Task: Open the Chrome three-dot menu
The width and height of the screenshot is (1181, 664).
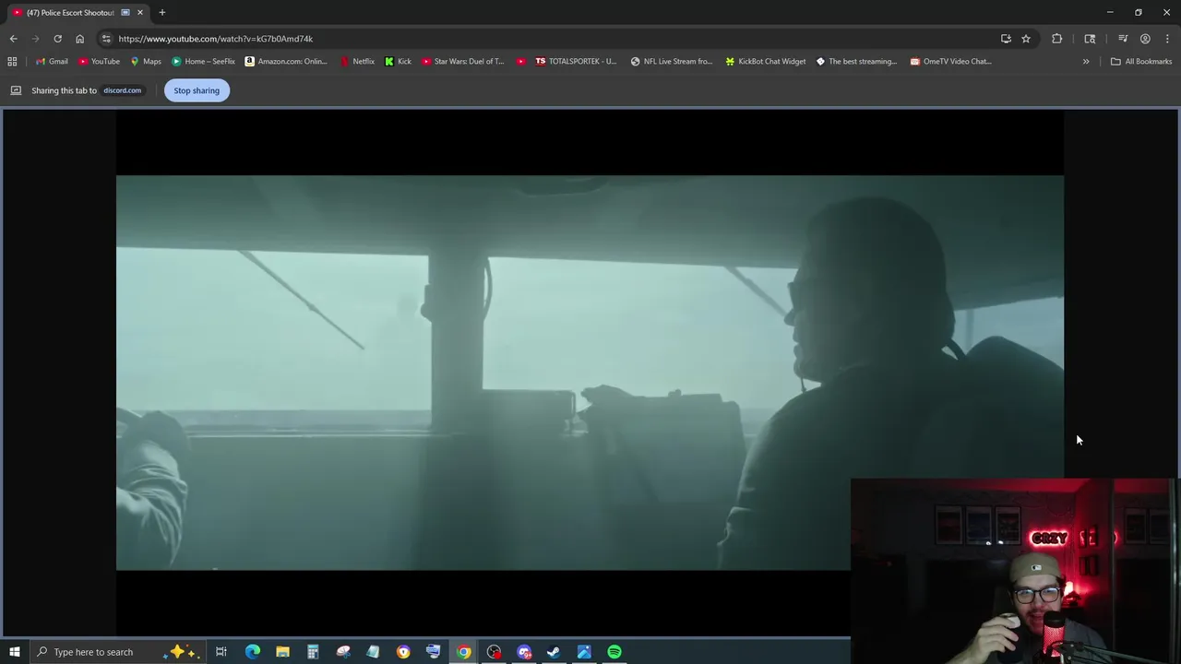Action: 1167,39
